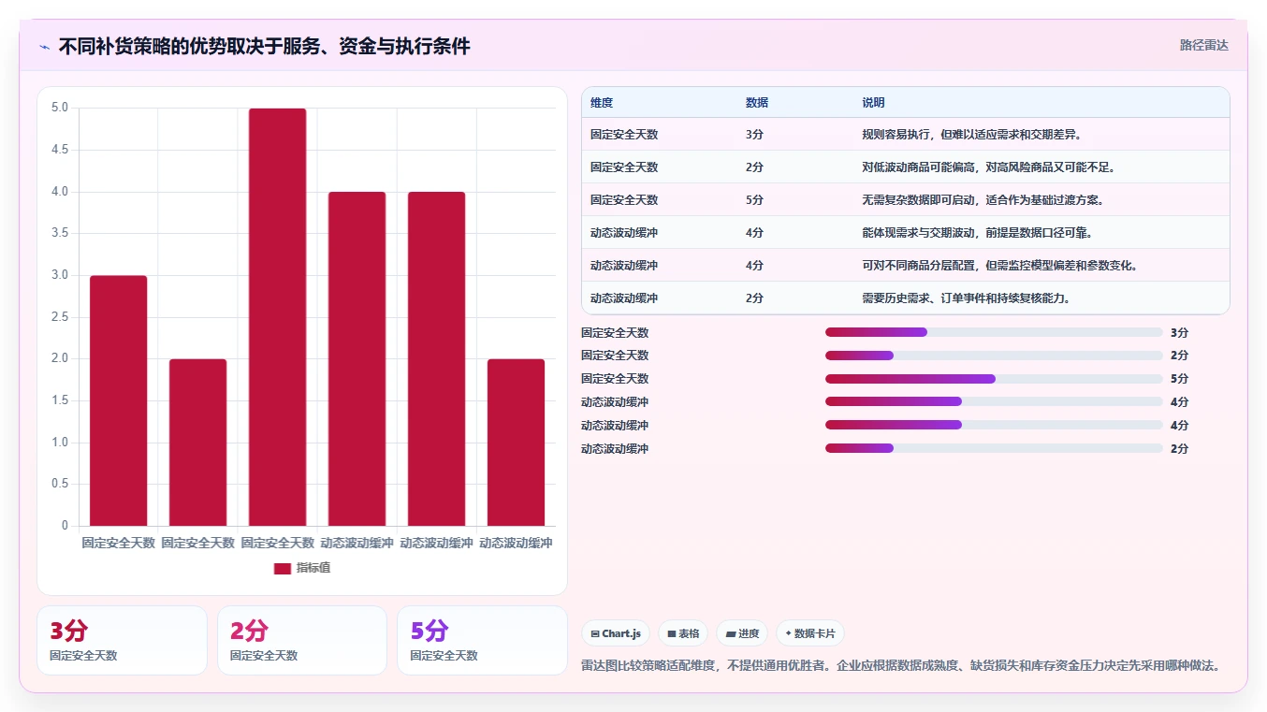This screenshot has width=1267, height=712.
Task: Click the red 指标值 legend swatch
Action: coord(283,569)
